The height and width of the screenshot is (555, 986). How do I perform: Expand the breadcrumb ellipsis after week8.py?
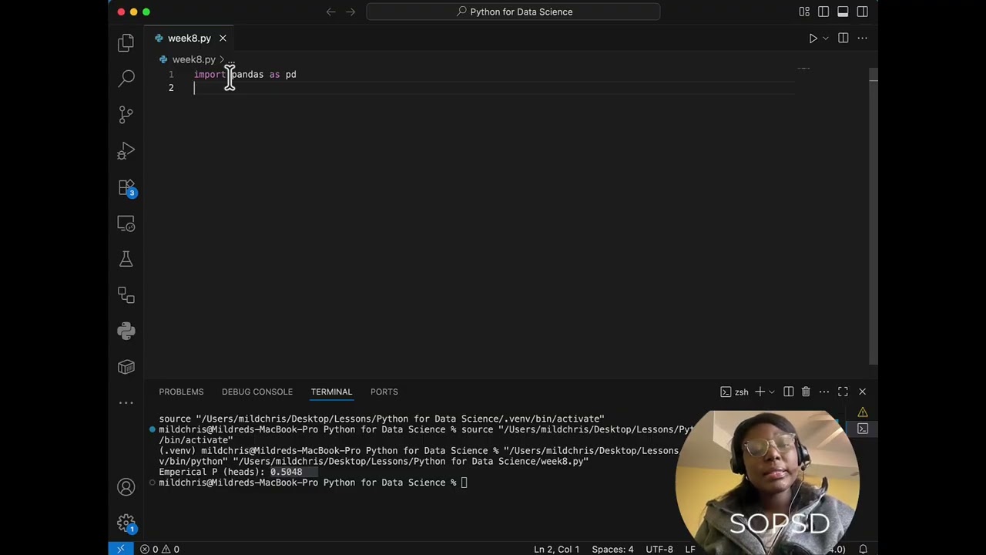(231, 59)
